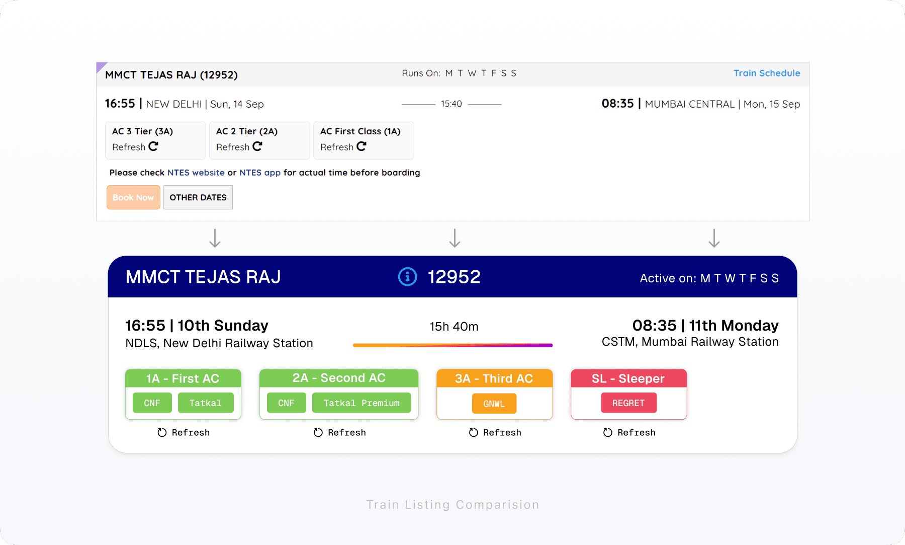Click the OTHER DATES button

coord(198,197)
